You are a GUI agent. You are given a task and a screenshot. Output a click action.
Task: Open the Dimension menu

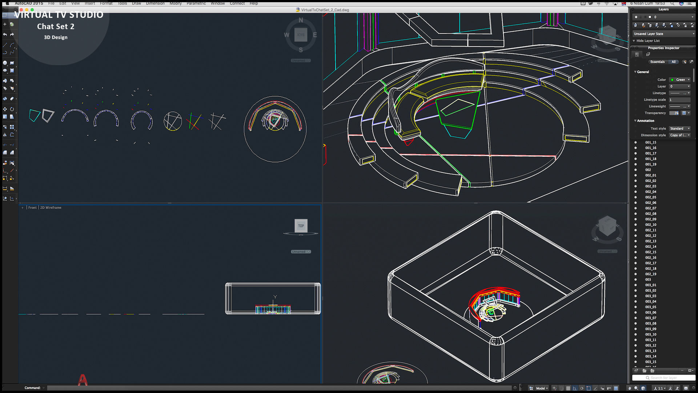(155, 3)
